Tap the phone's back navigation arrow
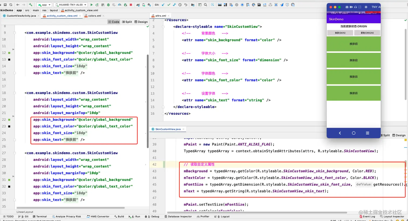Image resolution: width=408 pixels, height=221 pixels. (340, 133)
